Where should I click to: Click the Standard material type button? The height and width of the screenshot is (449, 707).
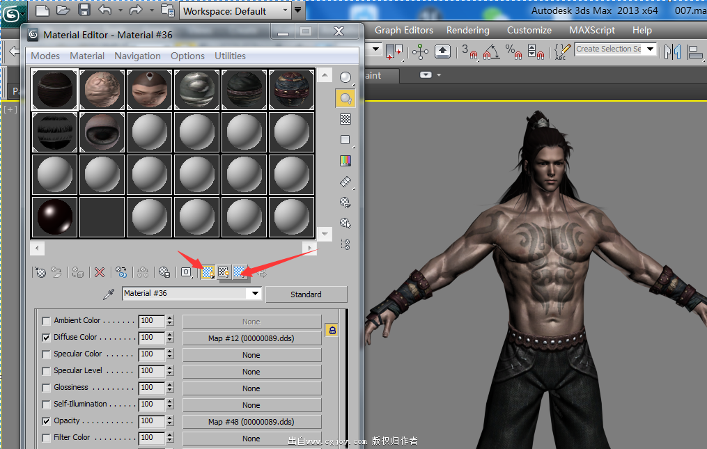coord(306,294)
